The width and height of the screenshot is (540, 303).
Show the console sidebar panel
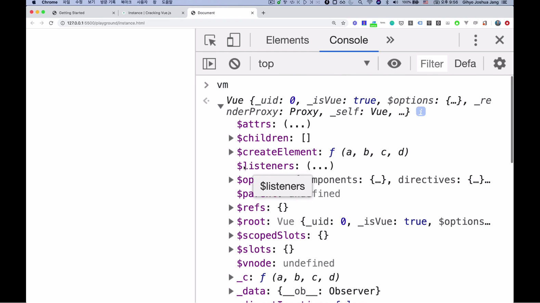tap(209, 64)
